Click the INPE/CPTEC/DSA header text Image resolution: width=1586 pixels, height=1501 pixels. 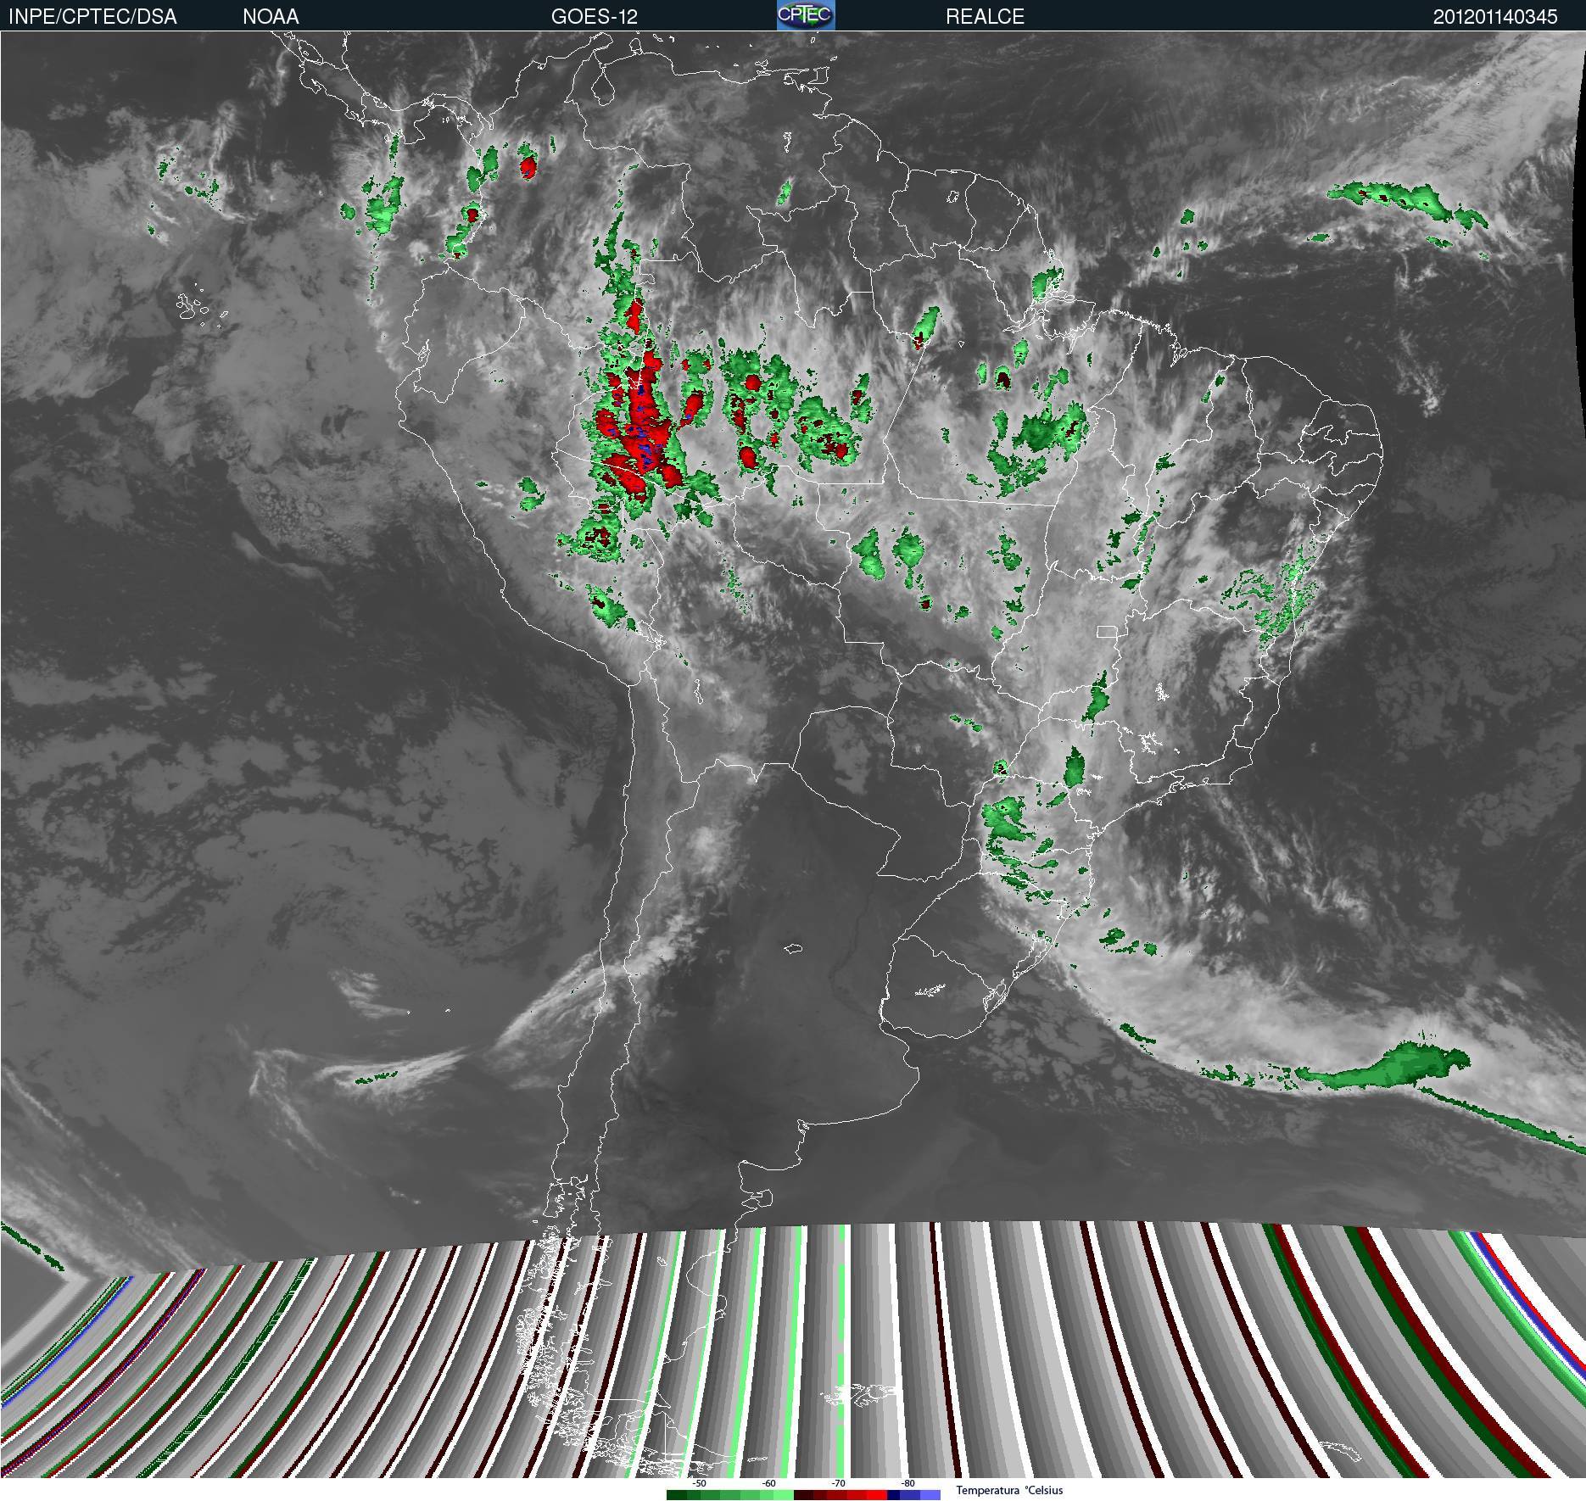pos(92,17)
